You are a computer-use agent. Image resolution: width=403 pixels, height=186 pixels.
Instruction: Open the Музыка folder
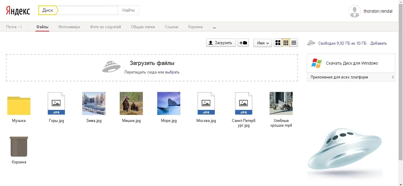(x=19, y=106)
